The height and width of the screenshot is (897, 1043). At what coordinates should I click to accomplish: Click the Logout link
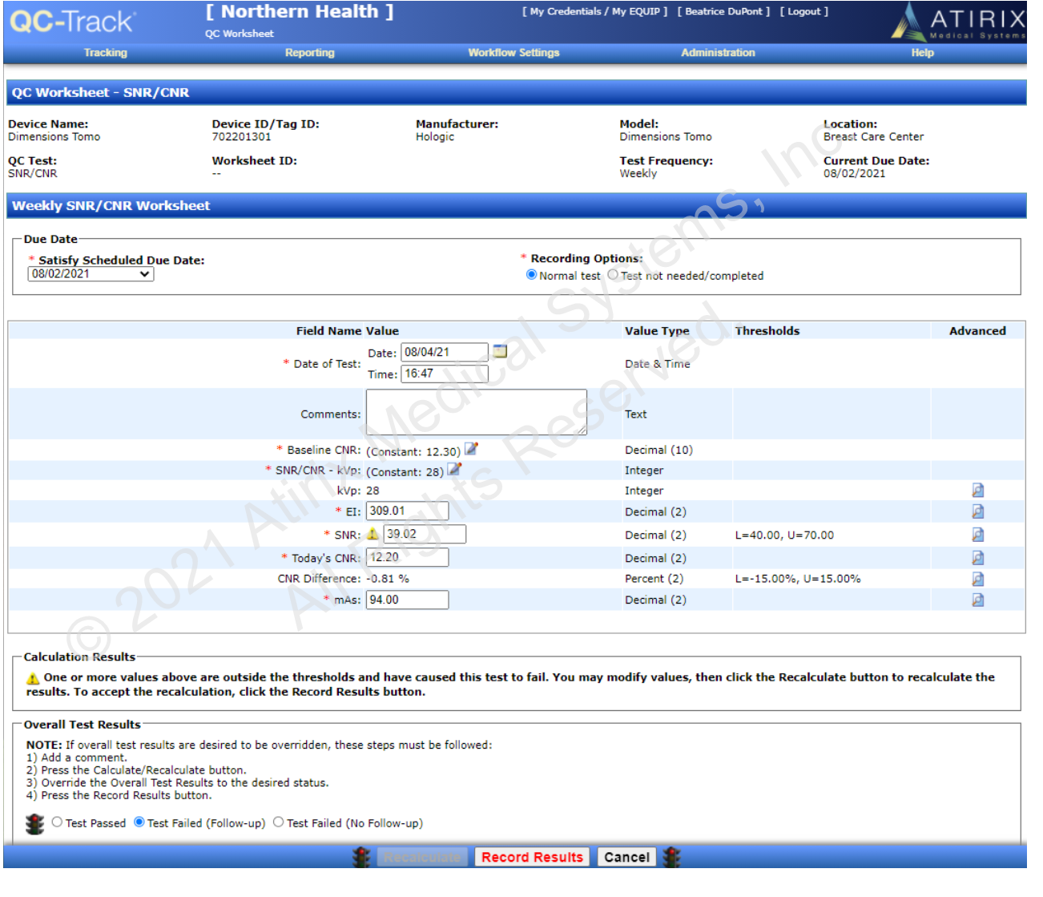[803, 11]
